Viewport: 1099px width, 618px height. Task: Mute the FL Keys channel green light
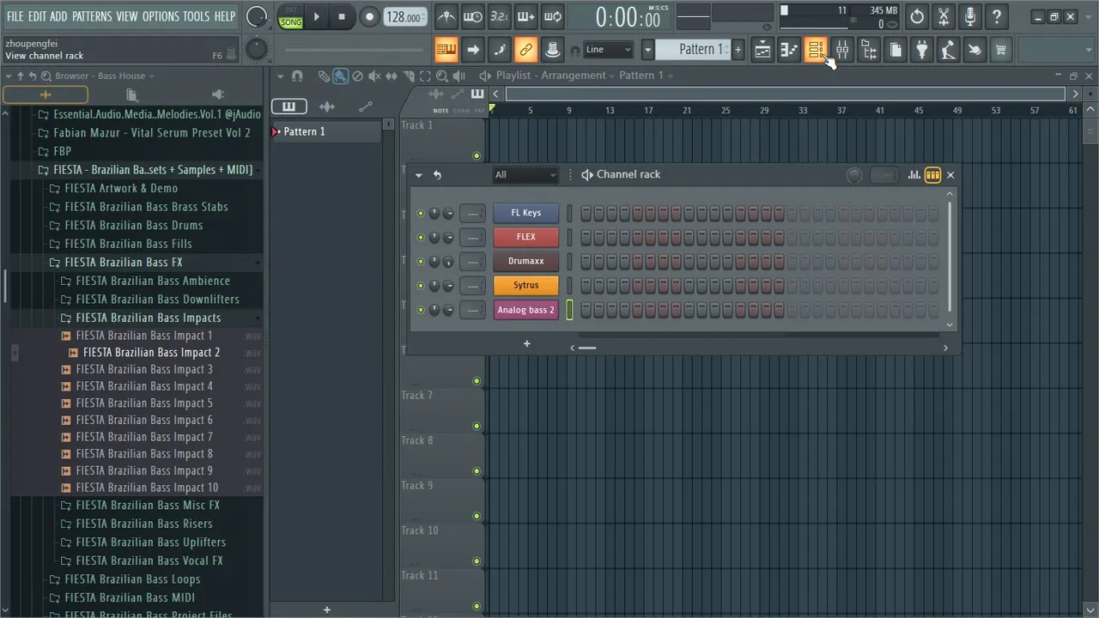pos(421,214)
